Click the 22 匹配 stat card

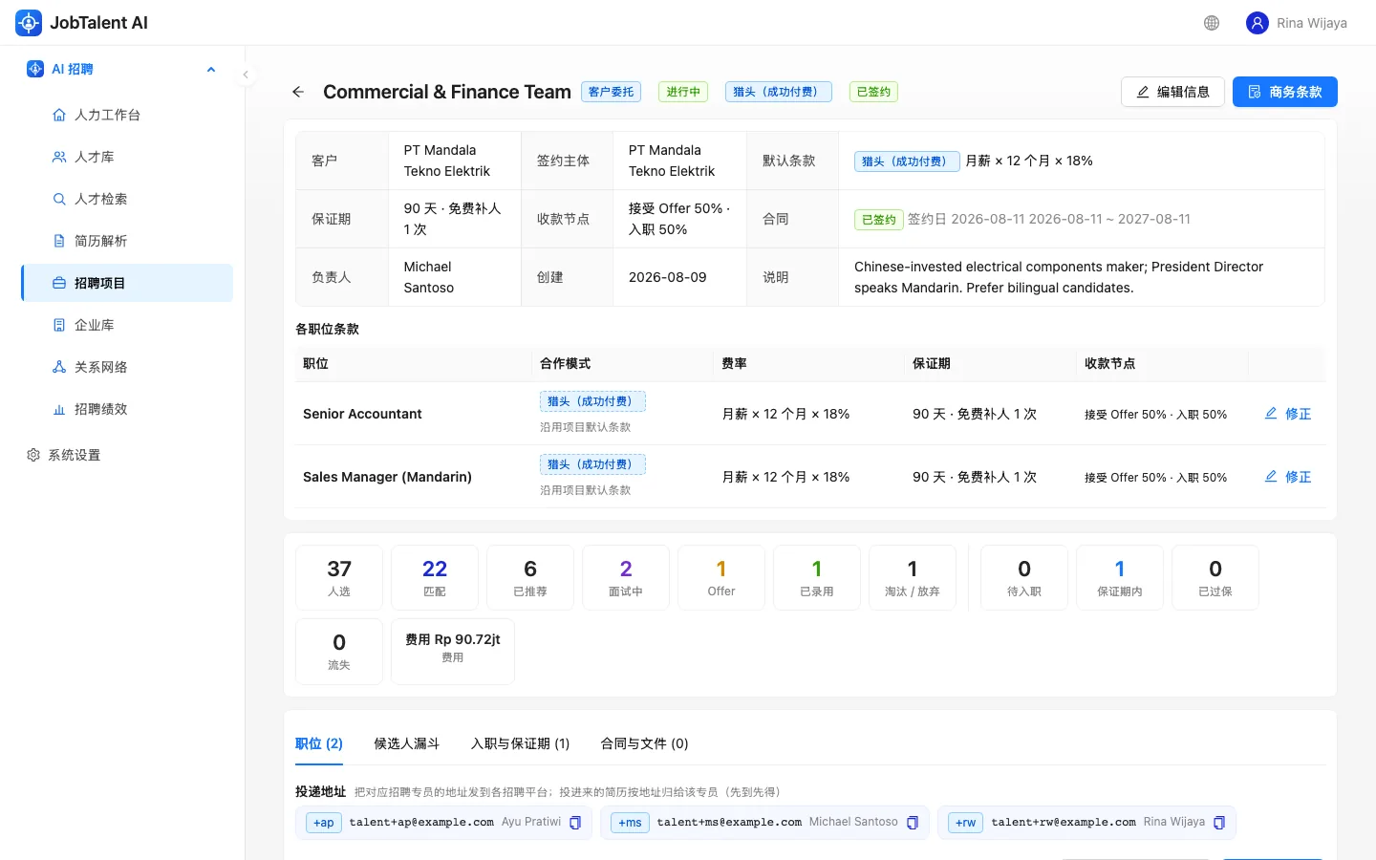[x=435, y=577]
